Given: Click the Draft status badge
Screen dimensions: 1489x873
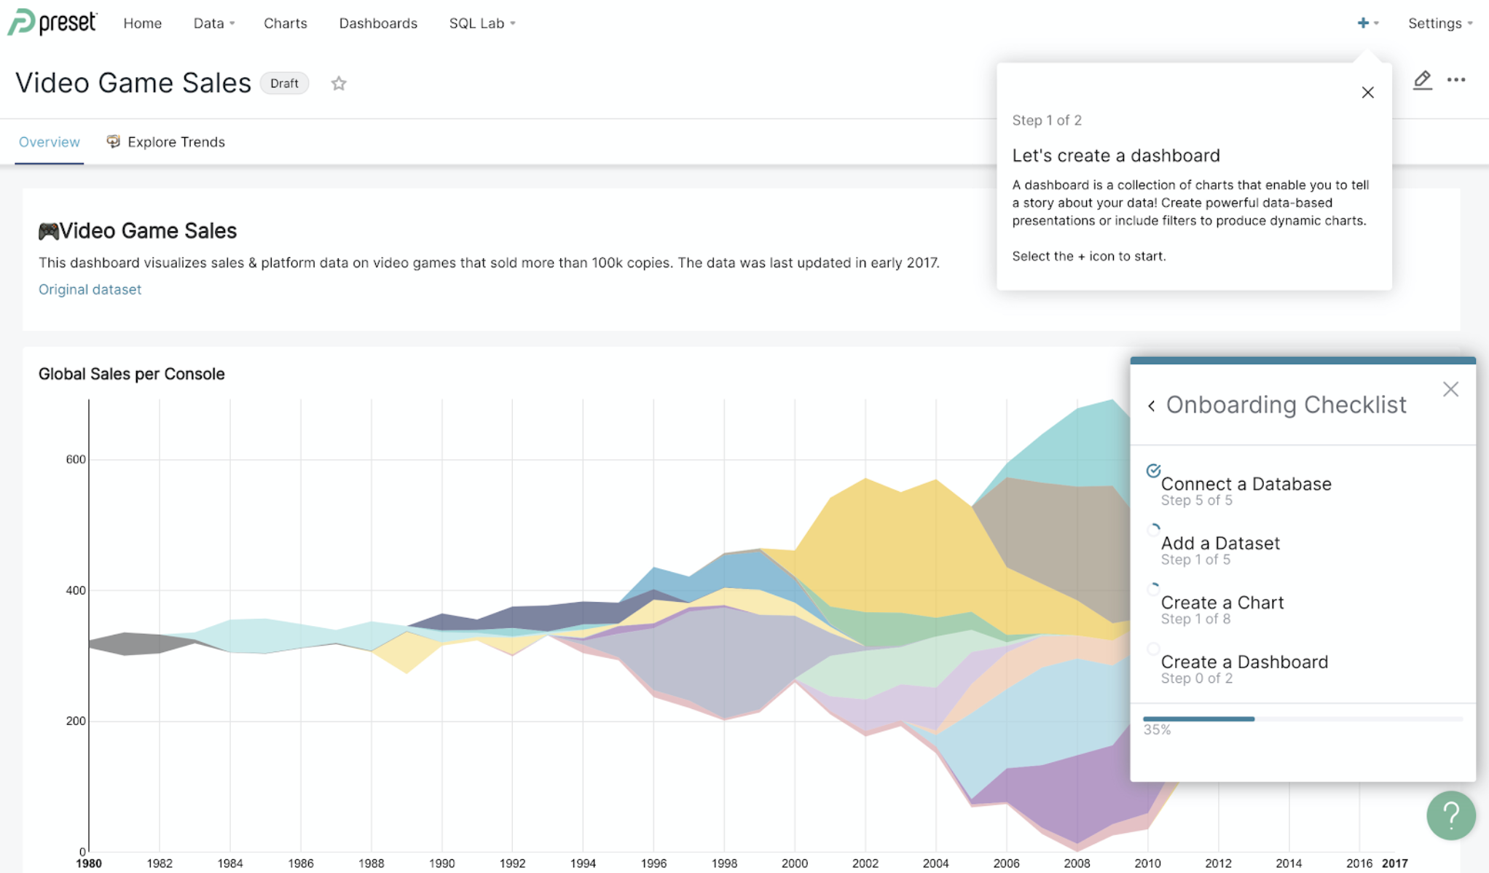Looking at the screenshot, I should coord(284,83).
